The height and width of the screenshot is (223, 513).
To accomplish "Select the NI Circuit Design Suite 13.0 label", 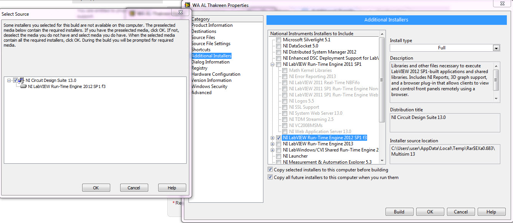I will pos(51,80).
